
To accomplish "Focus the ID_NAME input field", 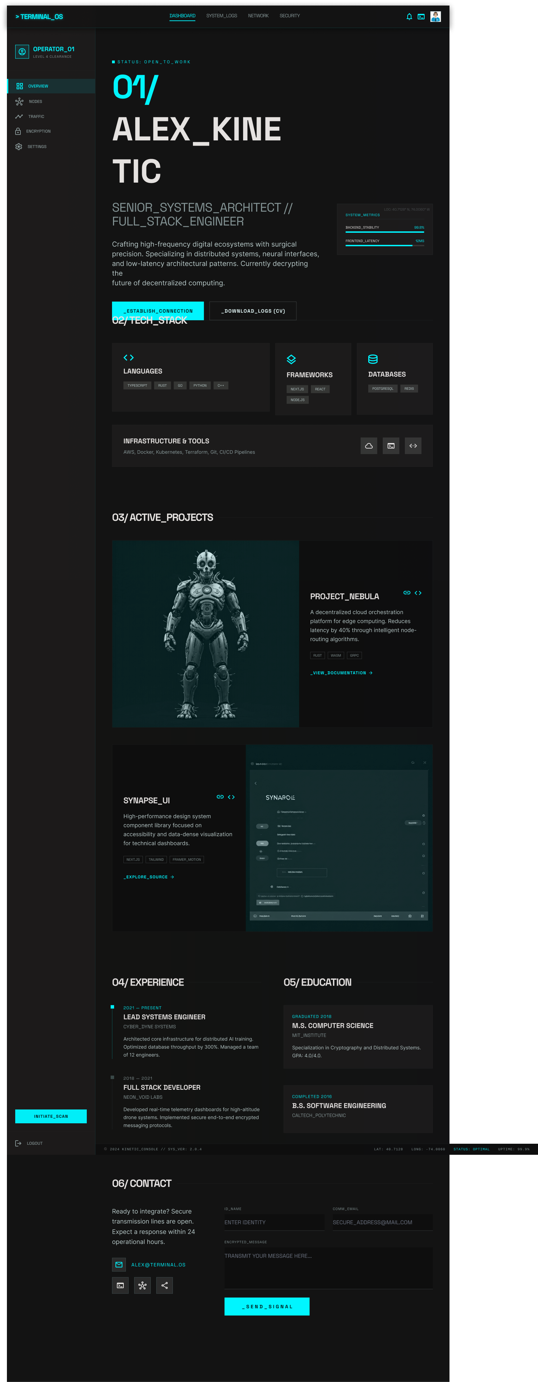I will (x=274, y=1222).
